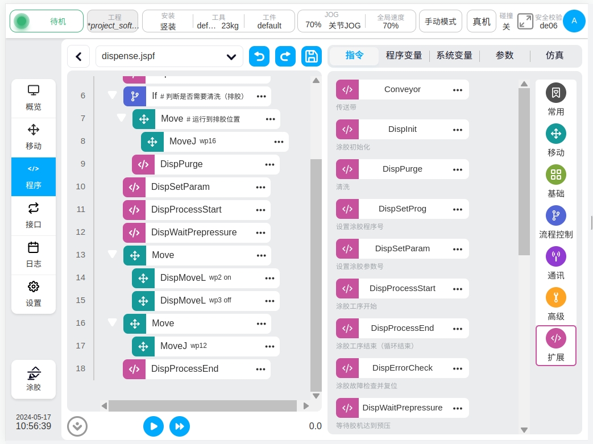Open options for the DispPurge command
593x444 pixels.
point(457,169)
